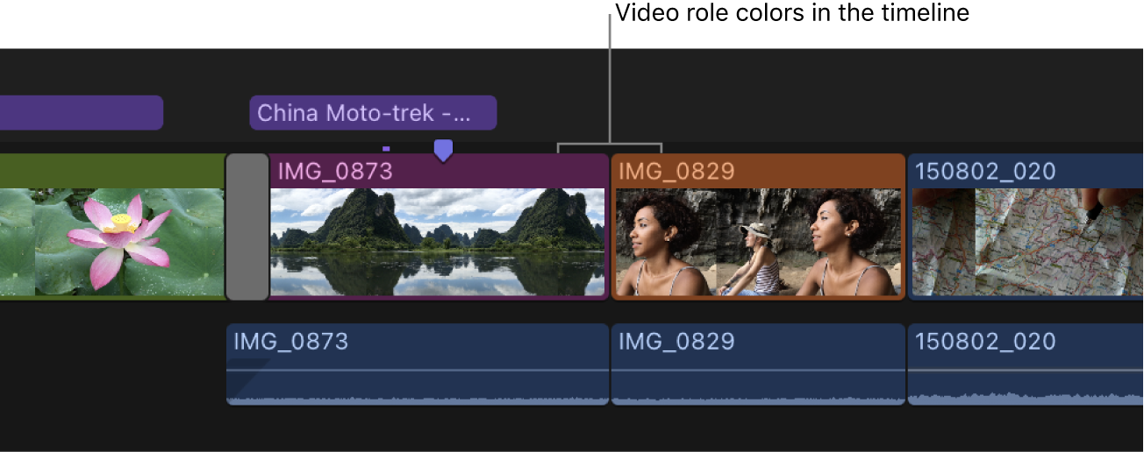
Task: Click the map thumbnail in clip 150802_020
Action: (1026, 243)
